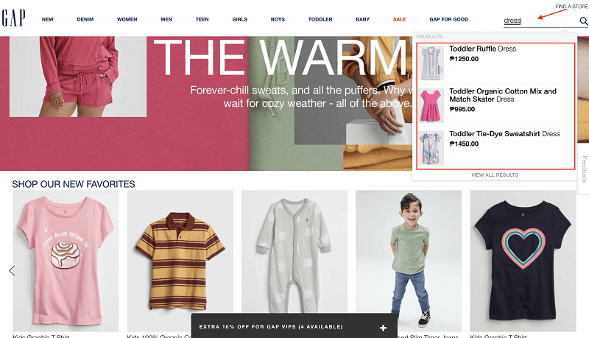
Task: Open the striped polo shirt product
Action: (x=180, y=261)
